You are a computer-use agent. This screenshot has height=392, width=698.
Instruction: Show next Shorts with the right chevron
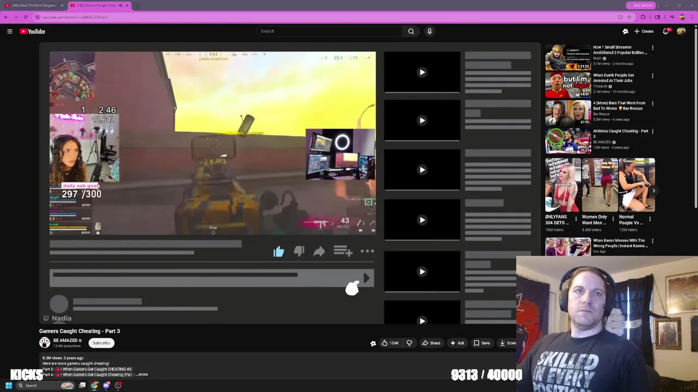[x=653, y=190]
